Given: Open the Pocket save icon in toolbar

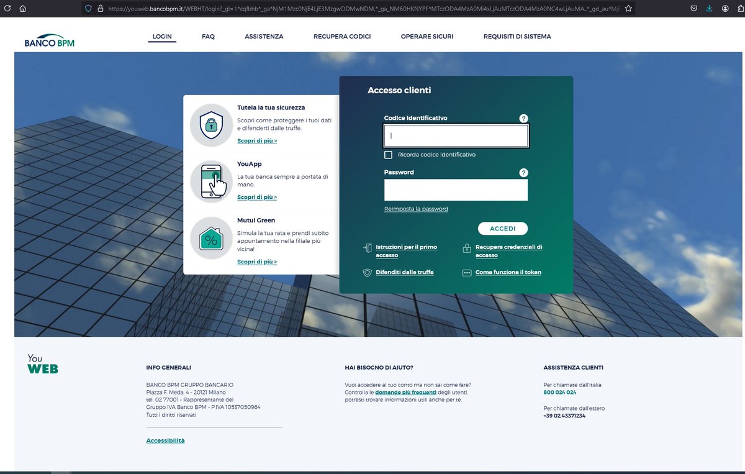Looking at the screenshot, I should [693, 9].
